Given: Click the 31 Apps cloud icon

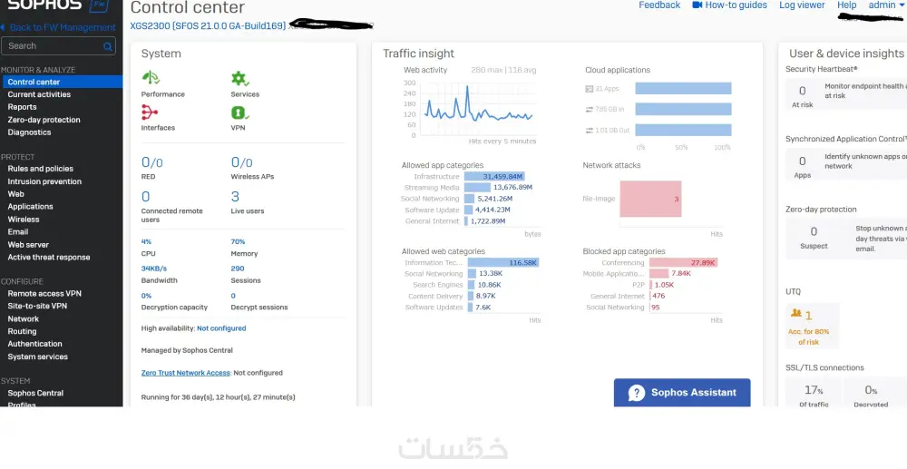Looking at the screenshot, I should pyautogui.click(x=590, y=89).
